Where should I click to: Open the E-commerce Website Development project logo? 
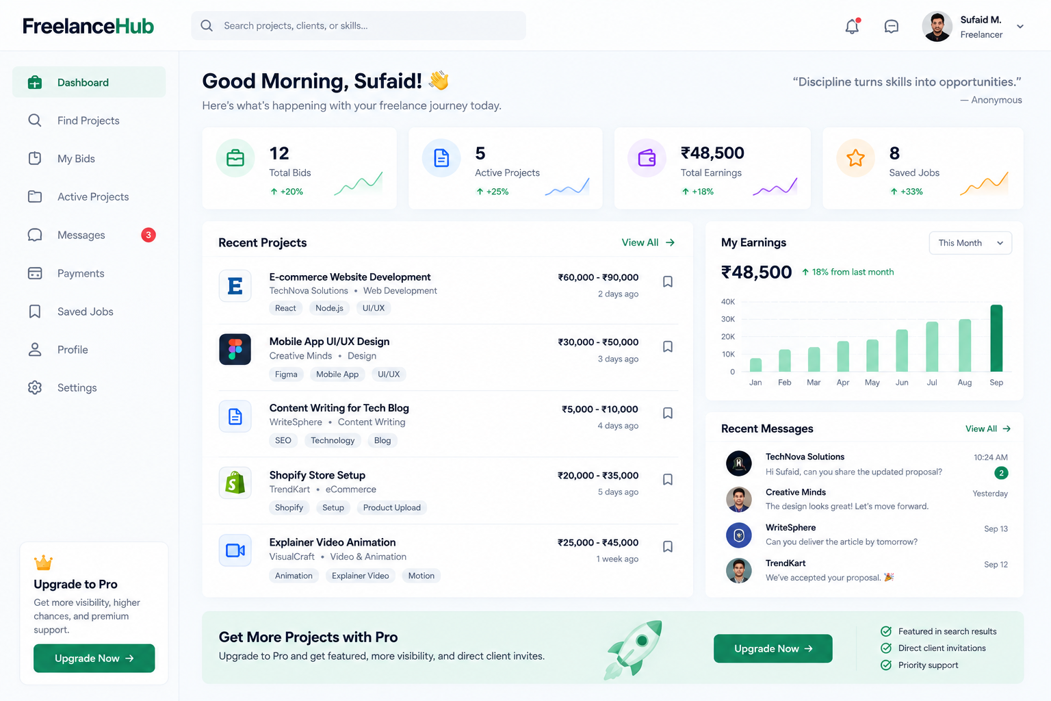(235, 285)
